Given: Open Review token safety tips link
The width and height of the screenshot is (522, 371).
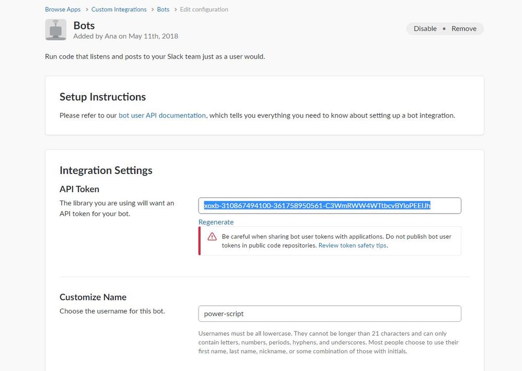Looking at the screenshot, I should (353, 246).
